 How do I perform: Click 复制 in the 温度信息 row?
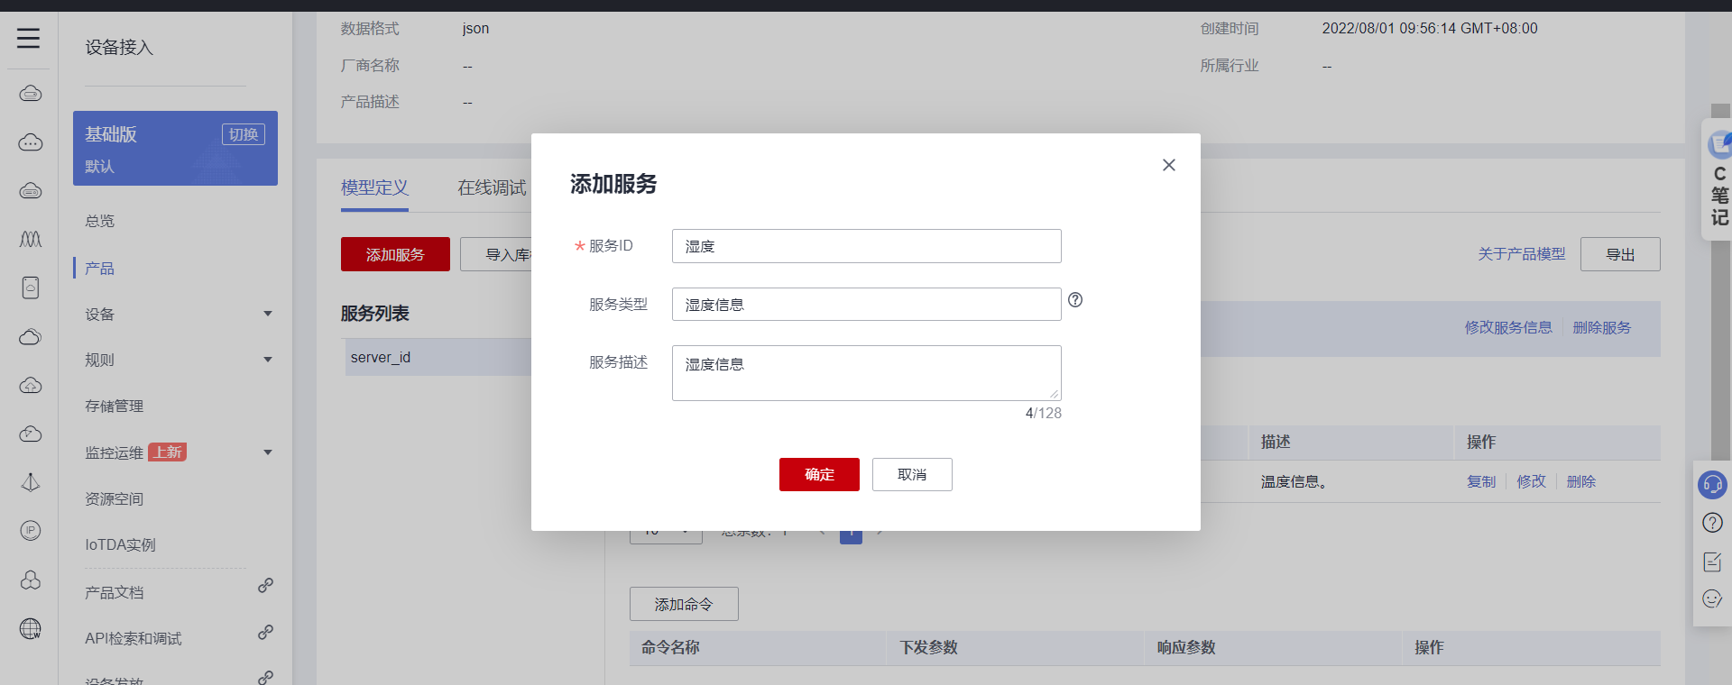(x=1481, y=482)
